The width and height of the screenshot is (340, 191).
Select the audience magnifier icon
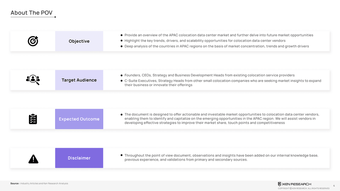(x=33, y=80)
